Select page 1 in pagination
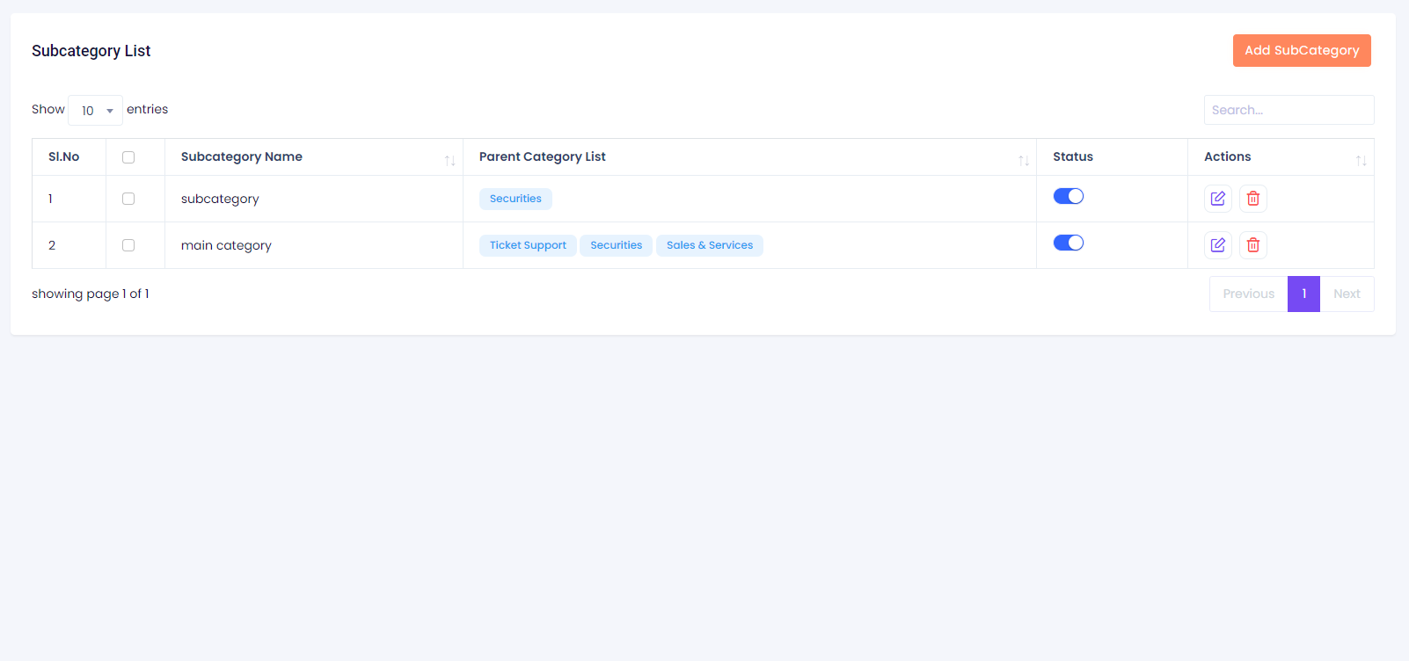 pyautogui.click(x=1303, y=294)
